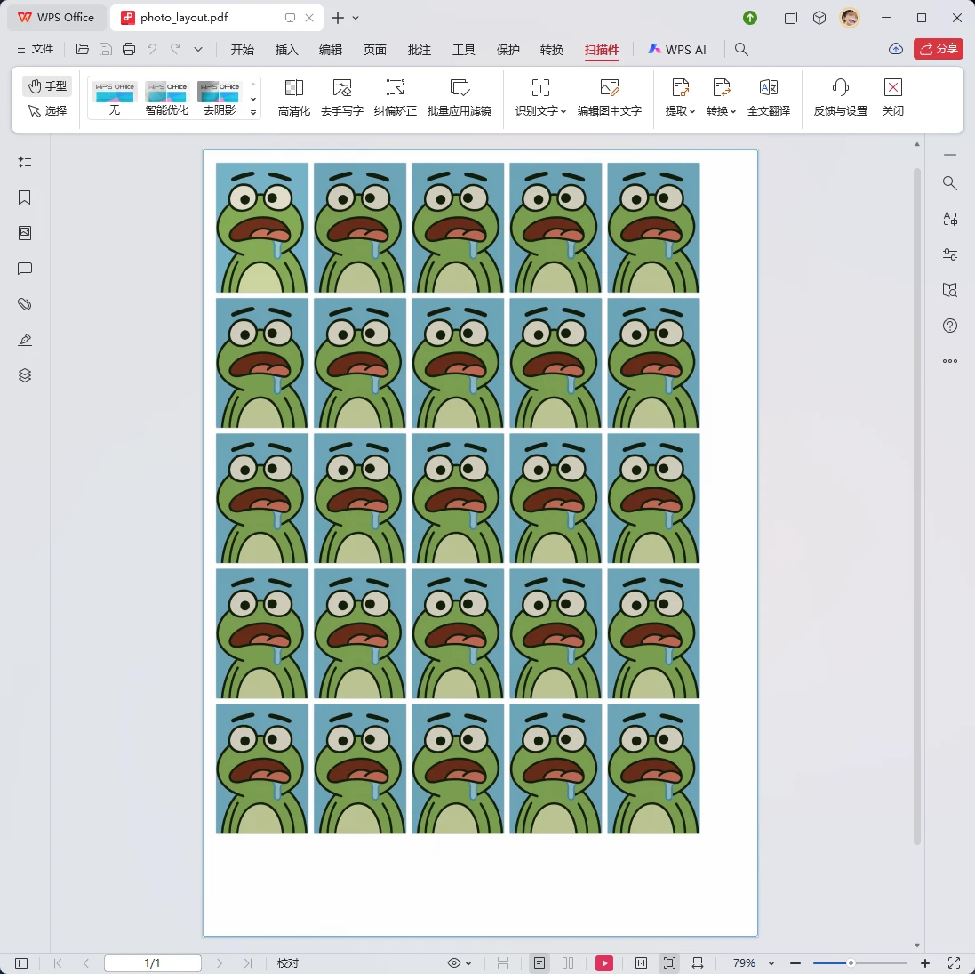This screenshot has height=974, width=975.
Task: Click the 纠偏矫正 deskew tool
Action: click(395, 88)
